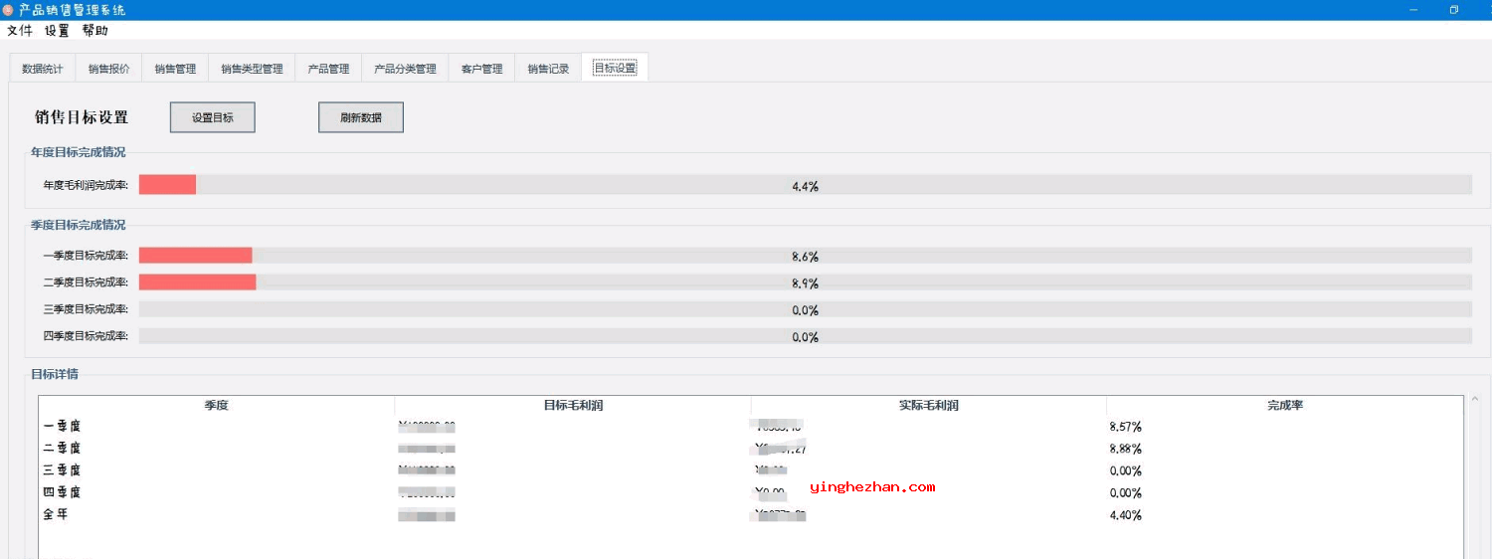
Task: Click the 一季度目标完成率 progress bar
Action: [805, 256]
